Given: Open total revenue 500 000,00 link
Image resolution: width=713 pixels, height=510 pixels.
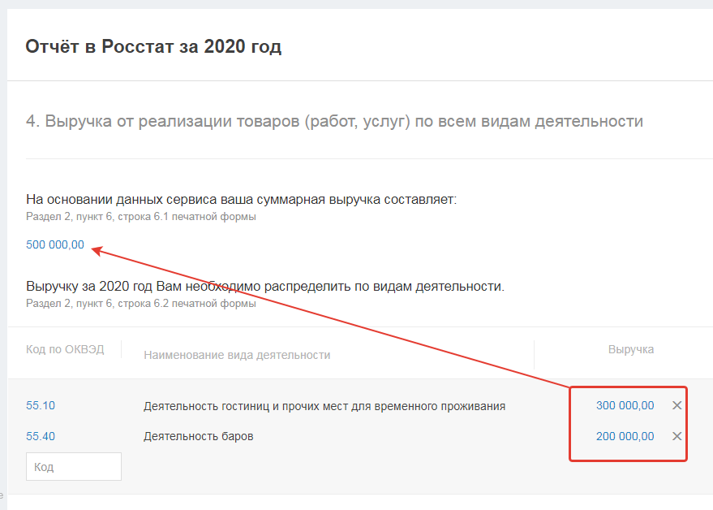Looking at the screenshot, I should [x=55, y=244].
